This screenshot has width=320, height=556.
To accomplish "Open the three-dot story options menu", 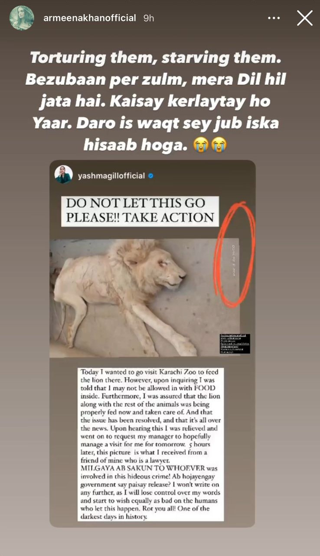I will tap(274, 18).
